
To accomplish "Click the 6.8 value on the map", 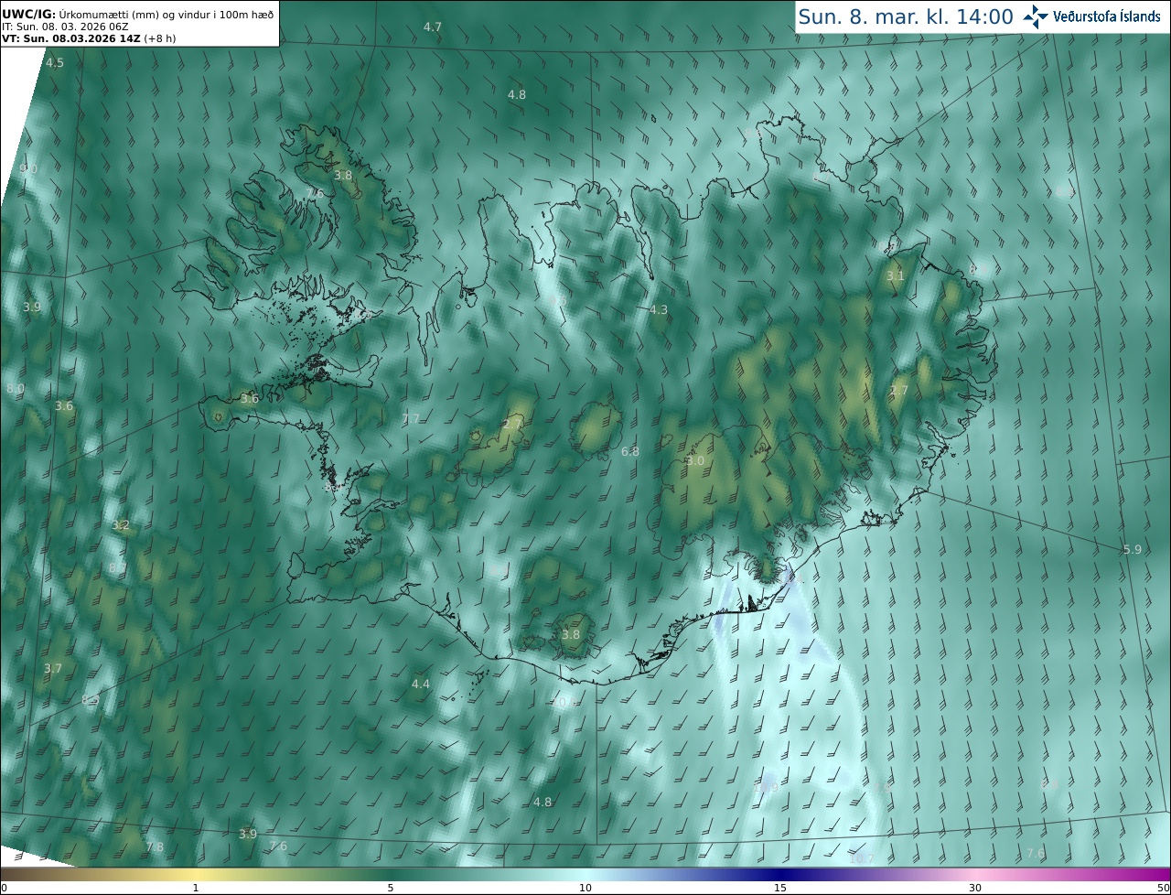I will [630, 452].
